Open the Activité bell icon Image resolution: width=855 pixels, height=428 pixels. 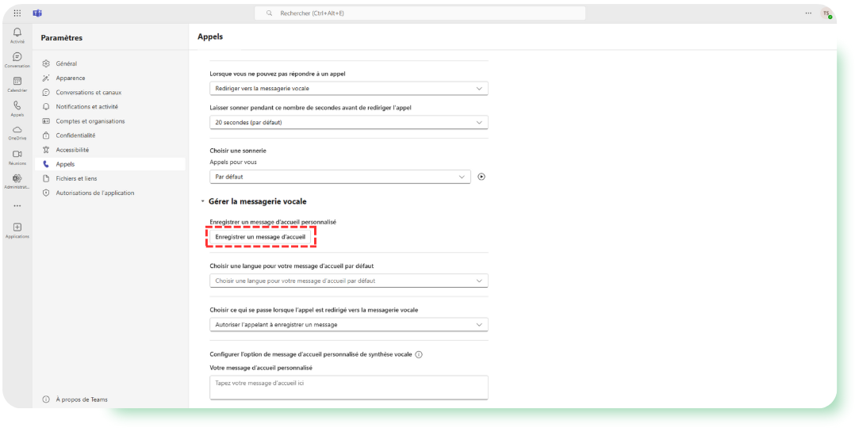(17, 32)
